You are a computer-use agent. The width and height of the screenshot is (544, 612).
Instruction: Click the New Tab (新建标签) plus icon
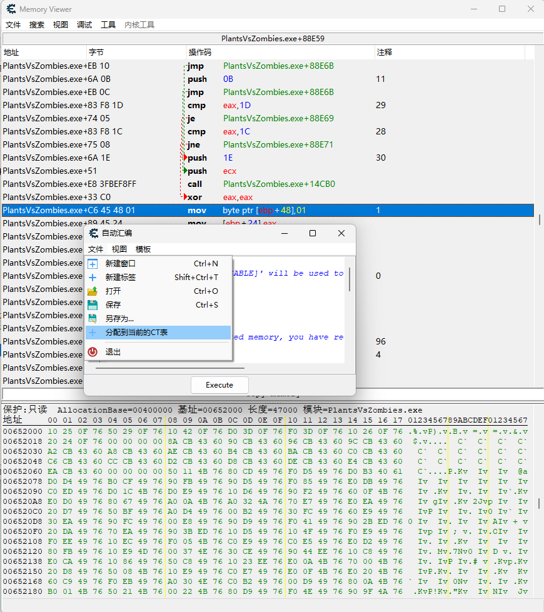click(93, 278)
